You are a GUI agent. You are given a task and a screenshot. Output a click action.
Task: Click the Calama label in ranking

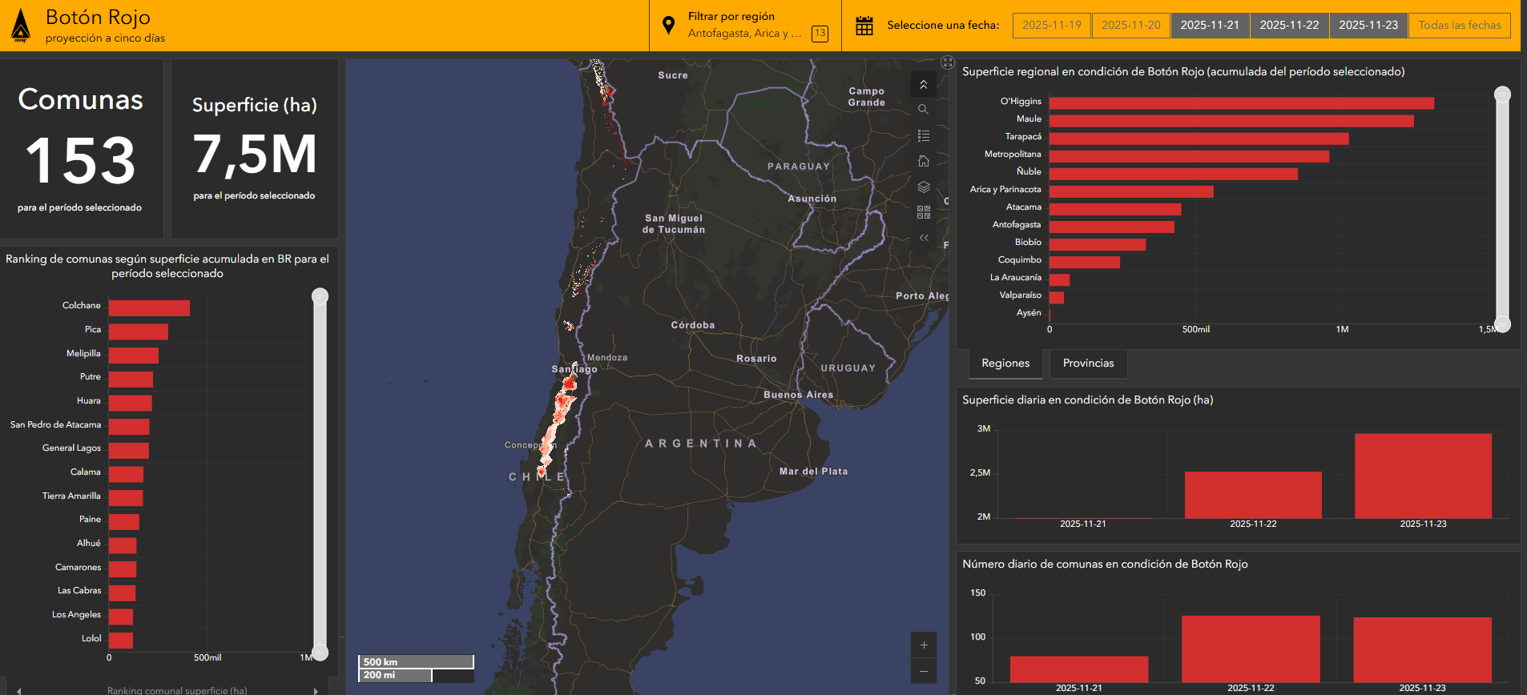click(x=86, y=472)
